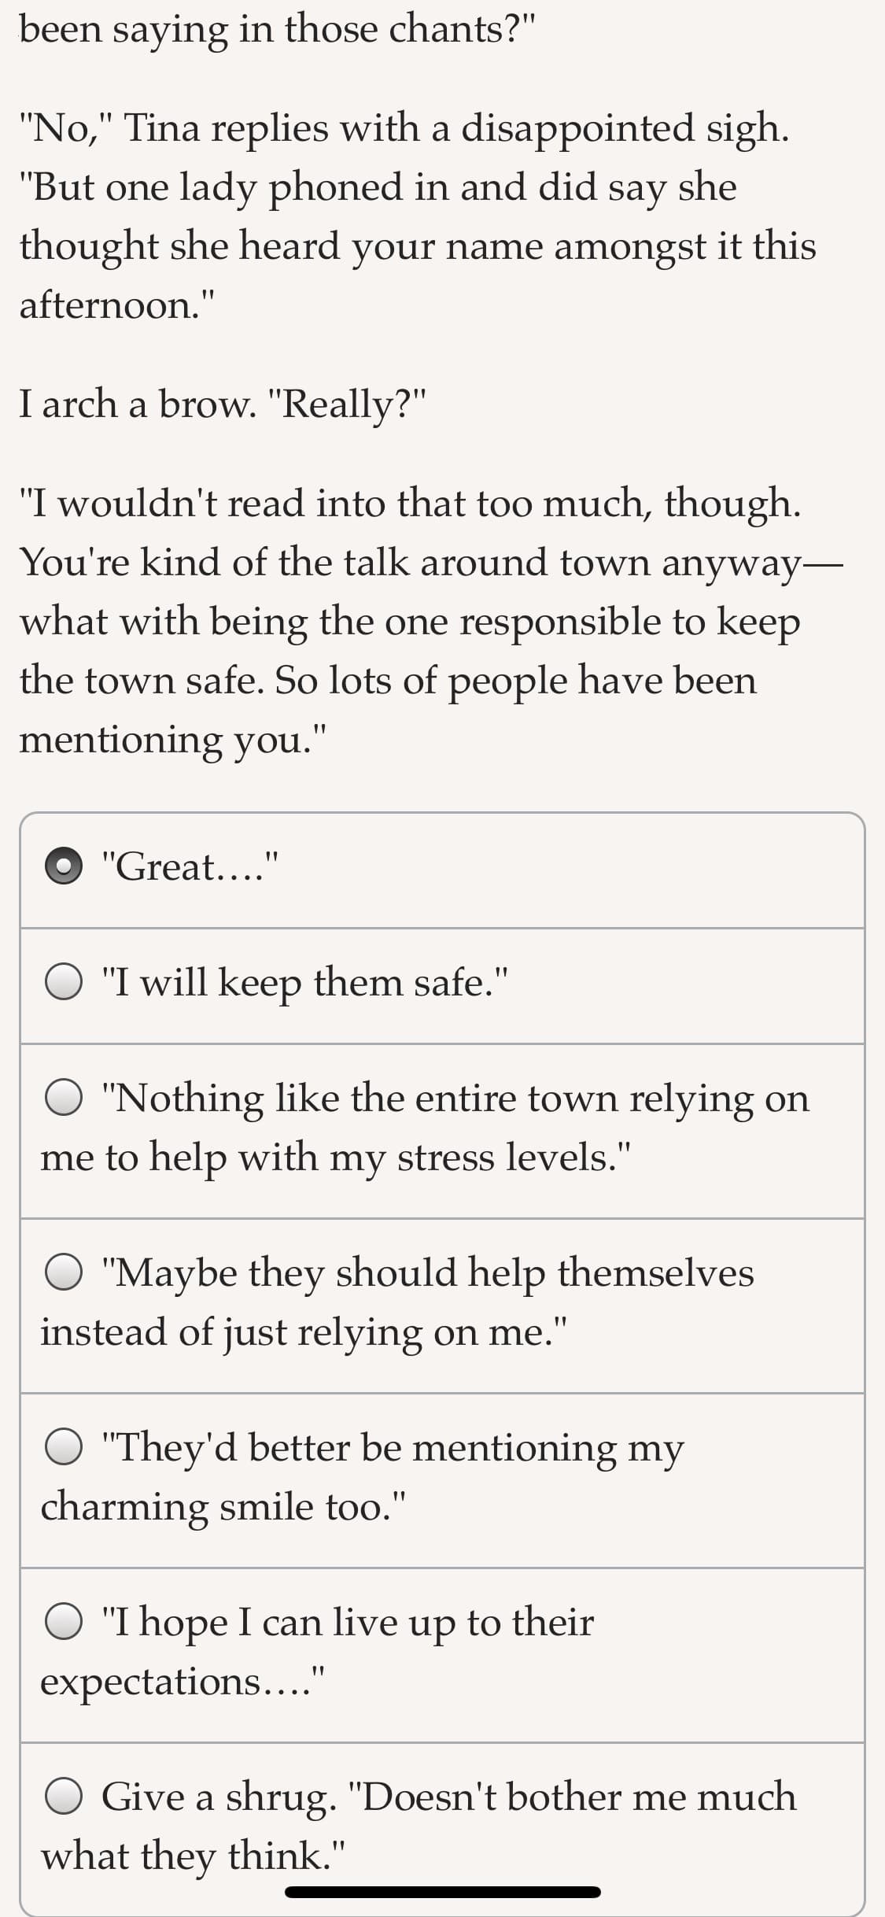Screen dimensions: 885x1917
Task: Tap the paragraph starting "No," Tina replies
Action: (418, 216)
